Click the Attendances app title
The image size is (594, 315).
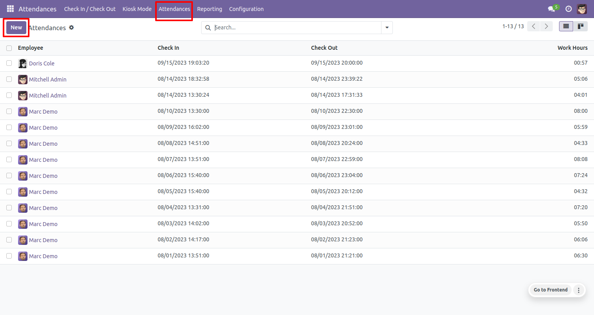[37, 9]
